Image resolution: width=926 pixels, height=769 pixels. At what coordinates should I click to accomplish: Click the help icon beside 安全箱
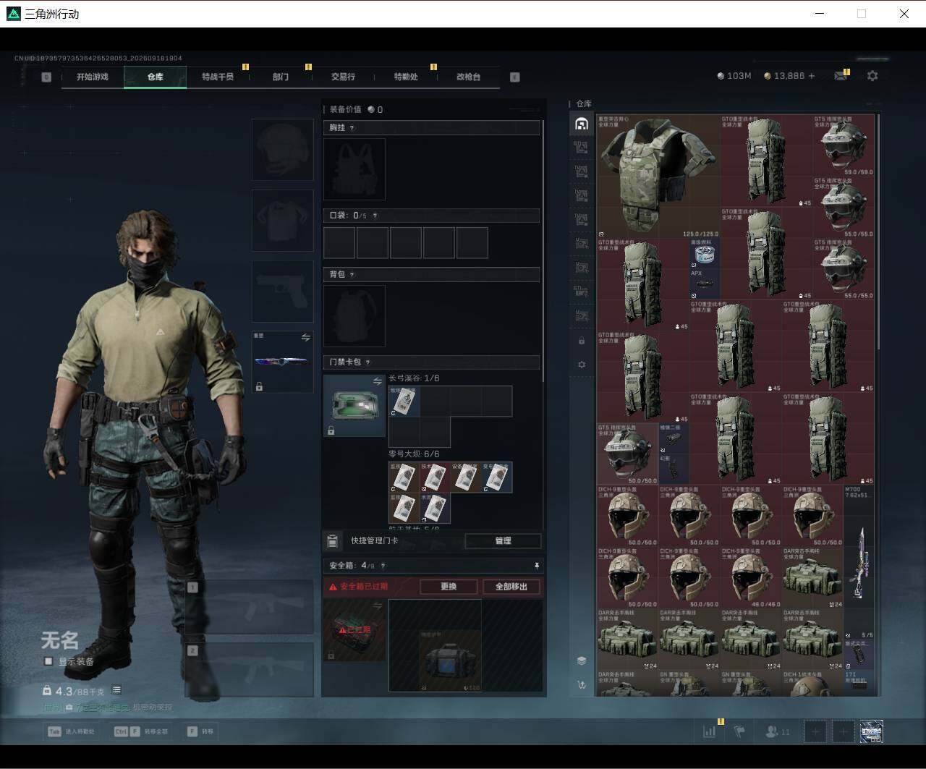383,566
